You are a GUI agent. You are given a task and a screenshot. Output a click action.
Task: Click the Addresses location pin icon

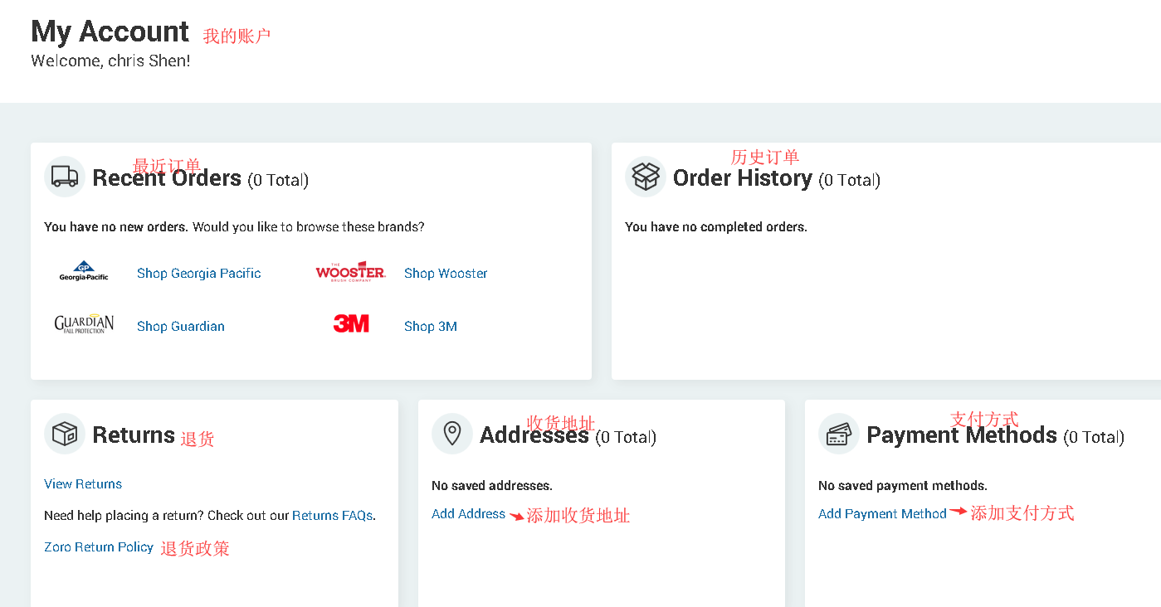tap(452, 434)
